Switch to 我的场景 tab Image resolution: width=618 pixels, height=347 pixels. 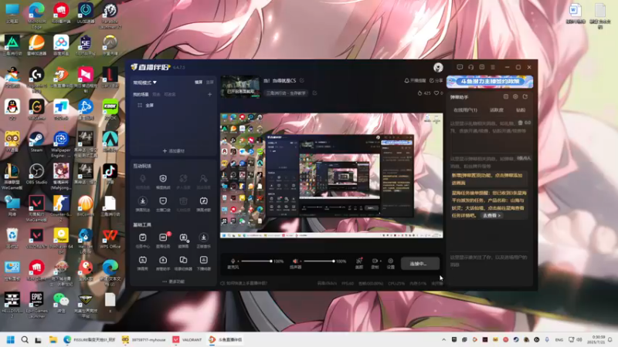141,94
